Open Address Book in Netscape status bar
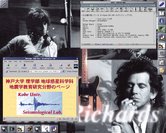 72,118
